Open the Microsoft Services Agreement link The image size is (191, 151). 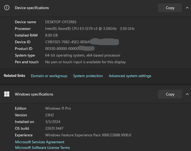40,142
